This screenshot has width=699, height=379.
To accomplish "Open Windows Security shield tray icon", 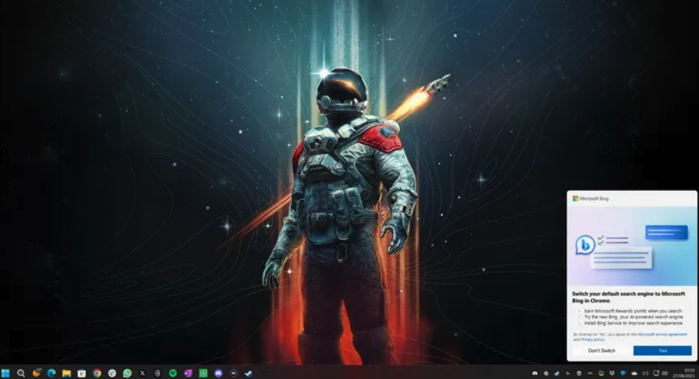I will (x=624, y=373).
